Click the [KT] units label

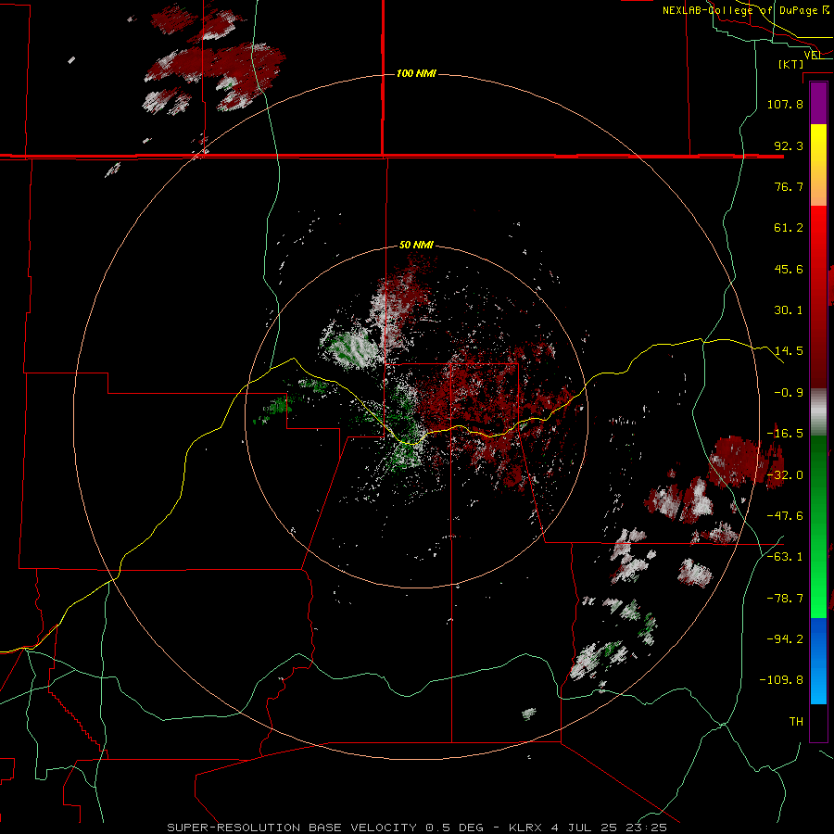(791, 64)
